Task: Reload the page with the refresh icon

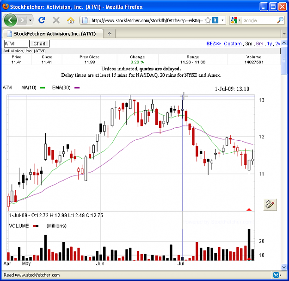Action: pyautogui.click(x=42, y=20)
